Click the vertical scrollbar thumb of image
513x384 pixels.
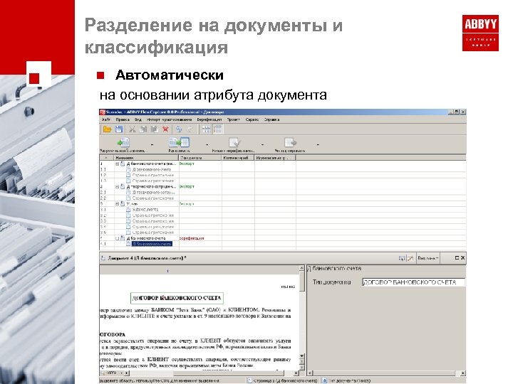click(x=301, y=281)
